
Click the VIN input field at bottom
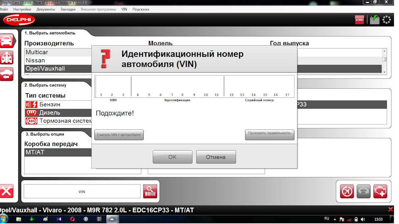click(82, 191)
